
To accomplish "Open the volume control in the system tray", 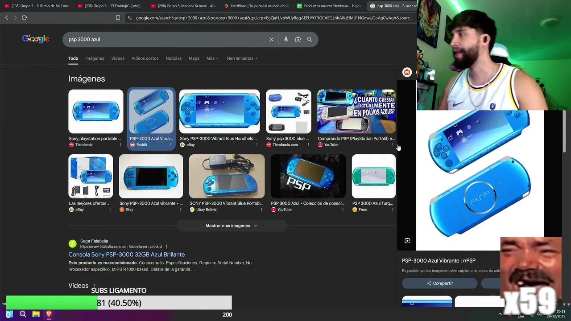I will [539, 314].
